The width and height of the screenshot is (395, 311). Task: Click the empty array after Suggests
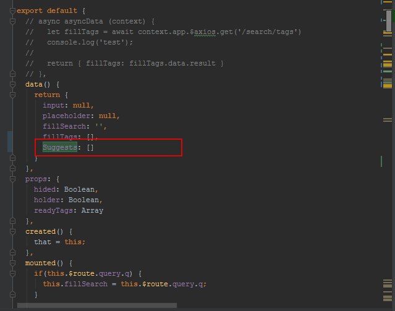tap(90, 147)
